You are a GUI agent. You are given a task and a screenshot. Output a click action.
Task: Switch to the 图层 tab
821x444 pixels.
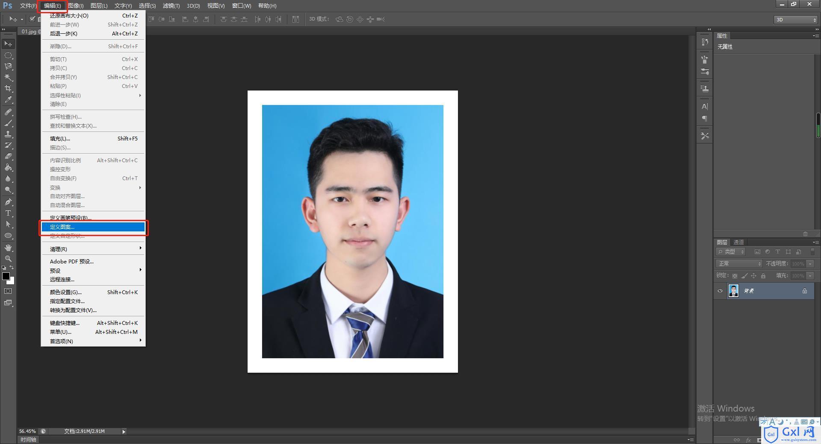pyautogui.click(x=722, y=242)
